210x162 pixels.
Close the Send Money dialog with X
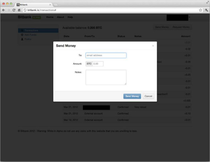(x=153, y=46)
